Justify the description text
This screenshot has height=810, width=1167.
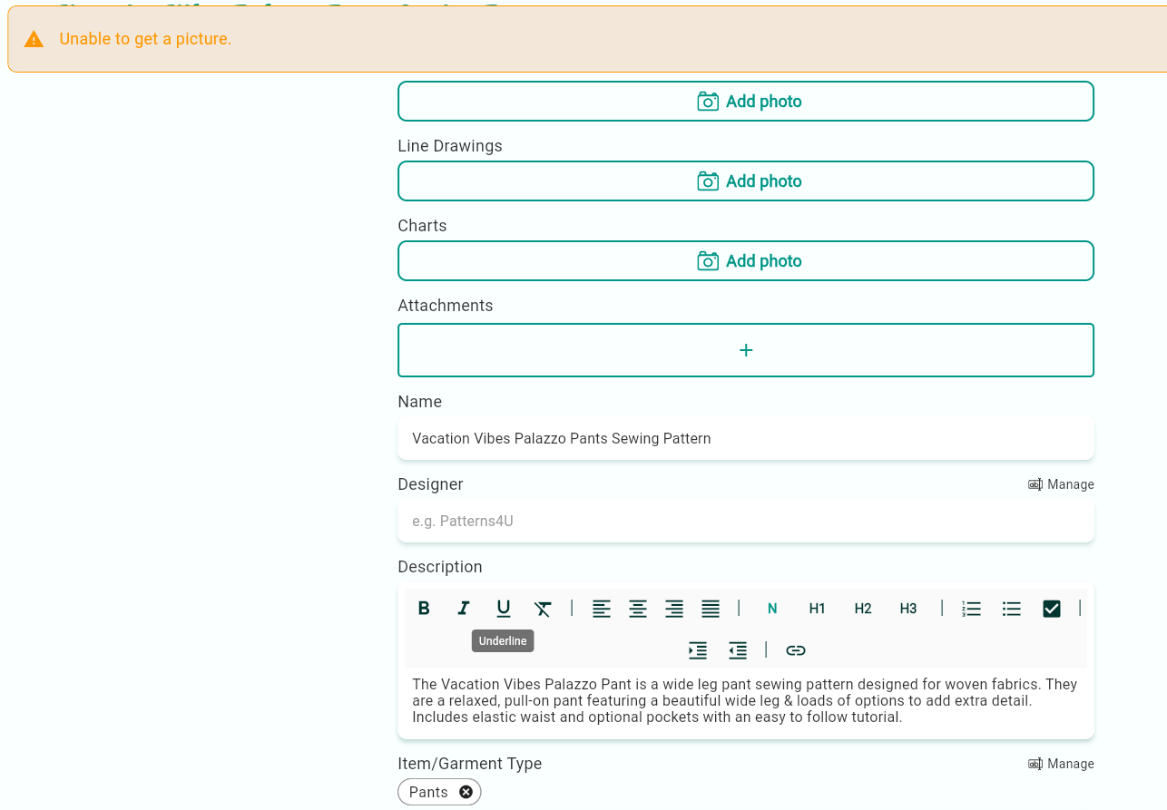(711, 609)
